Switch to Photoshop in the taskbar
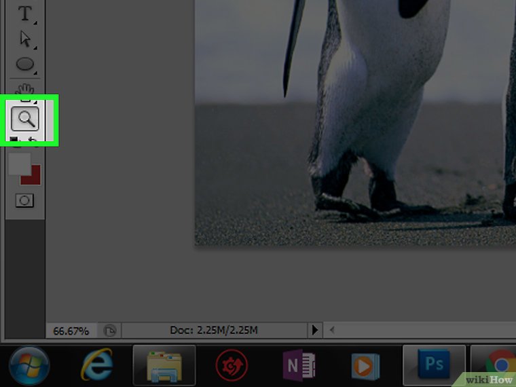 coord(434,366)
